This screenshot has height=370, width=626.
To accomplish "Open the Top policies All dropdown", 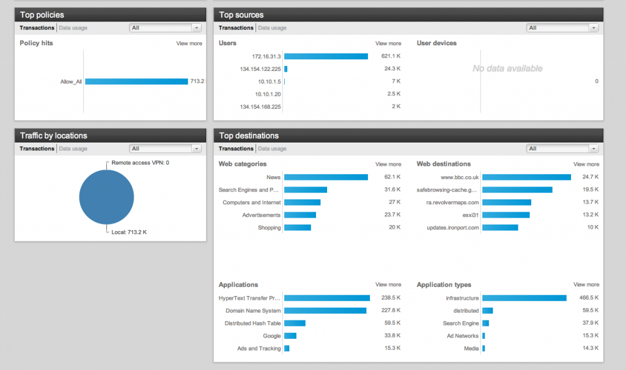I will 165,28.
